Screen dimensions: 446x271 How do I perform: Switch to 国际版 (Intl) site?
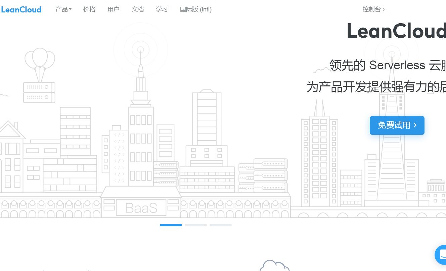click(x=196, y=9)
